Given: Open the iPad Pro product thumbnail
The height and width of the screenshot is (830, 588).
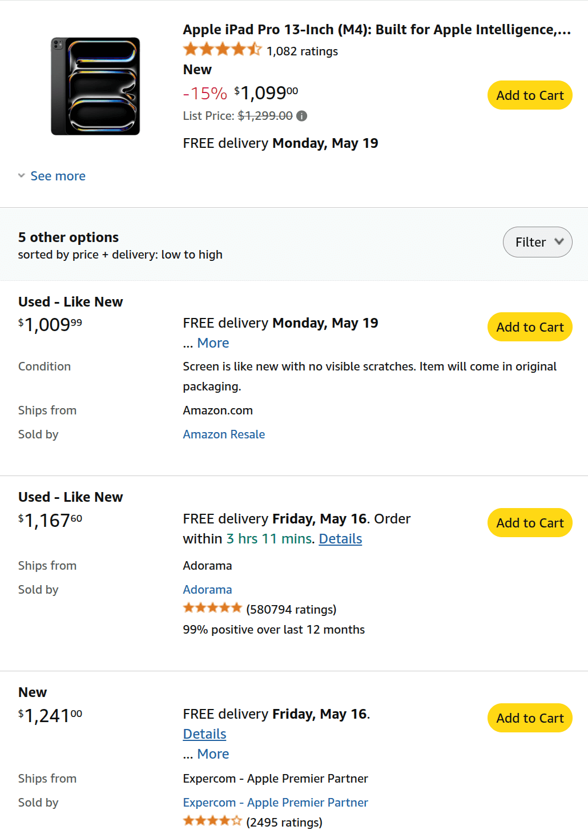Looking at the screenshot, I should (x=95, y=86).
